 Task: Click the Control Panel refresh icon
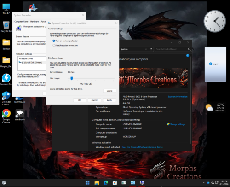151,49
